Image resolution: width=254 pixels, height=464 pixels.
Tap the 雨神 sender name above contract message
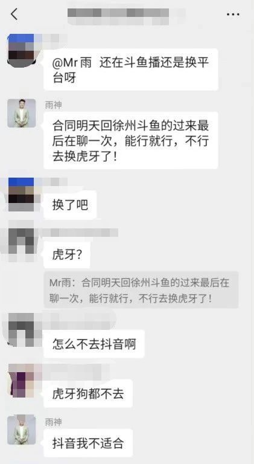point(54,105)
